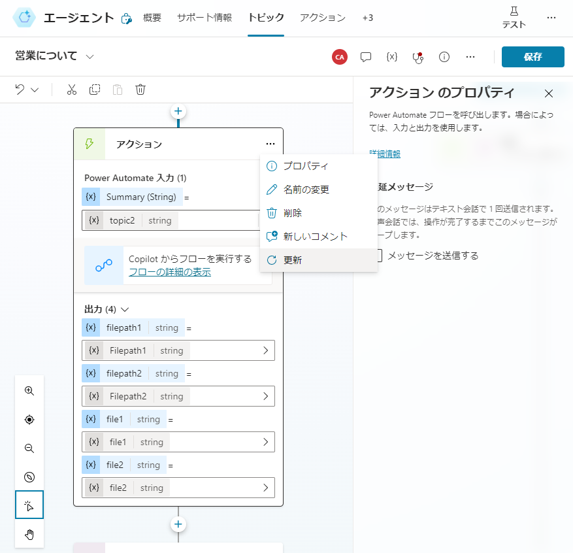Select the hand pan tool
Image resolution: width=573 pixels, height=553 pixels.
point(29,535)
